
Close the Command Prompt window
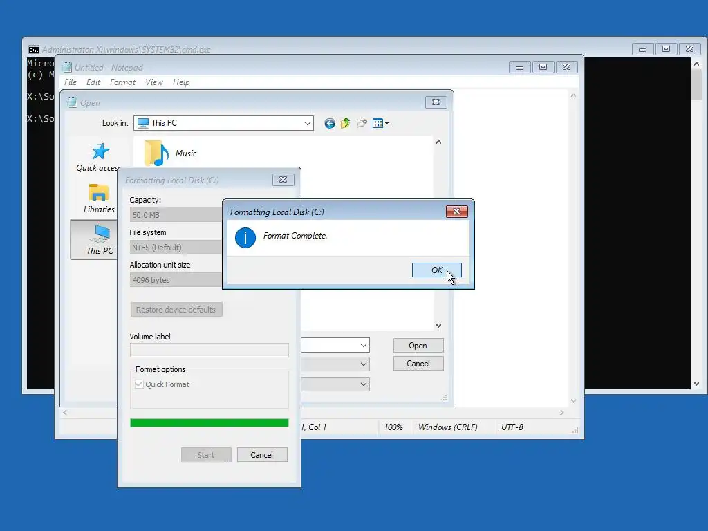point(689,49)
